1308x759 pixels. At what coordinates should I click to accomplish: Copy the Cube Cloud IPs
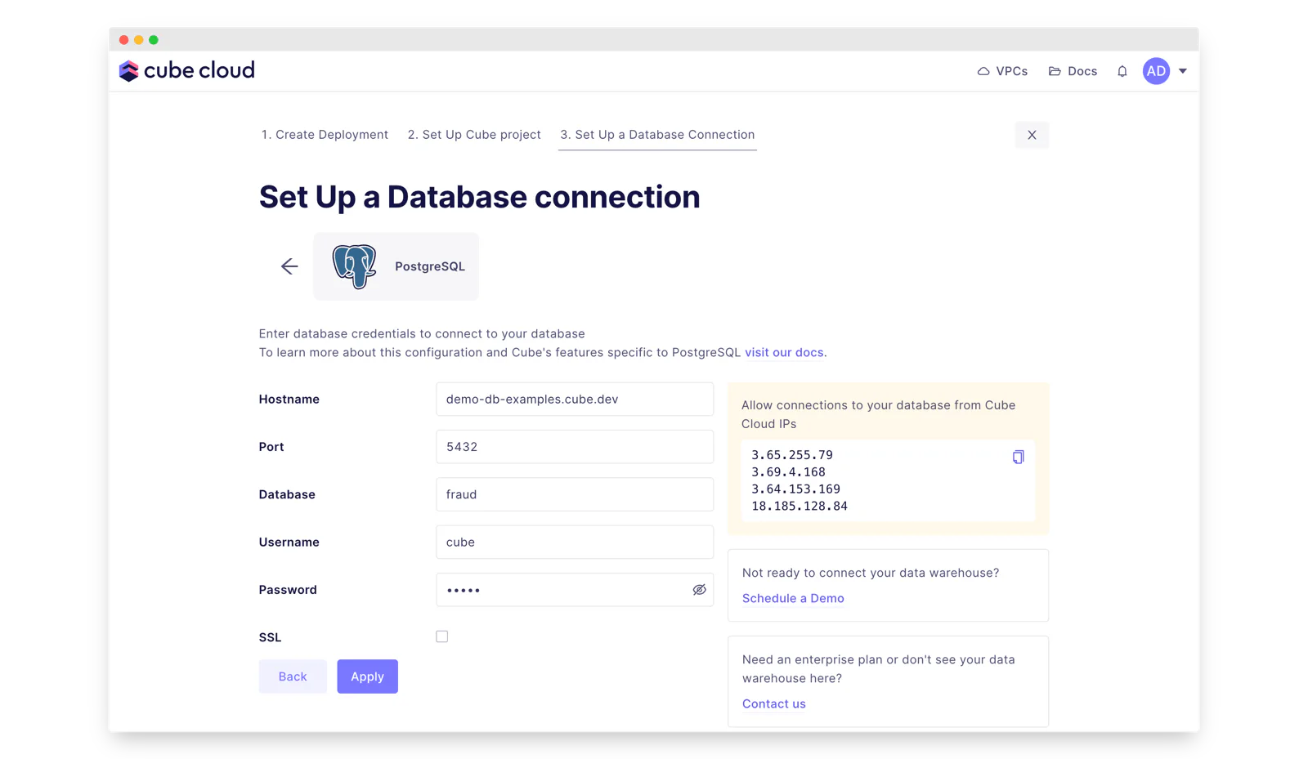point(1018,457)
